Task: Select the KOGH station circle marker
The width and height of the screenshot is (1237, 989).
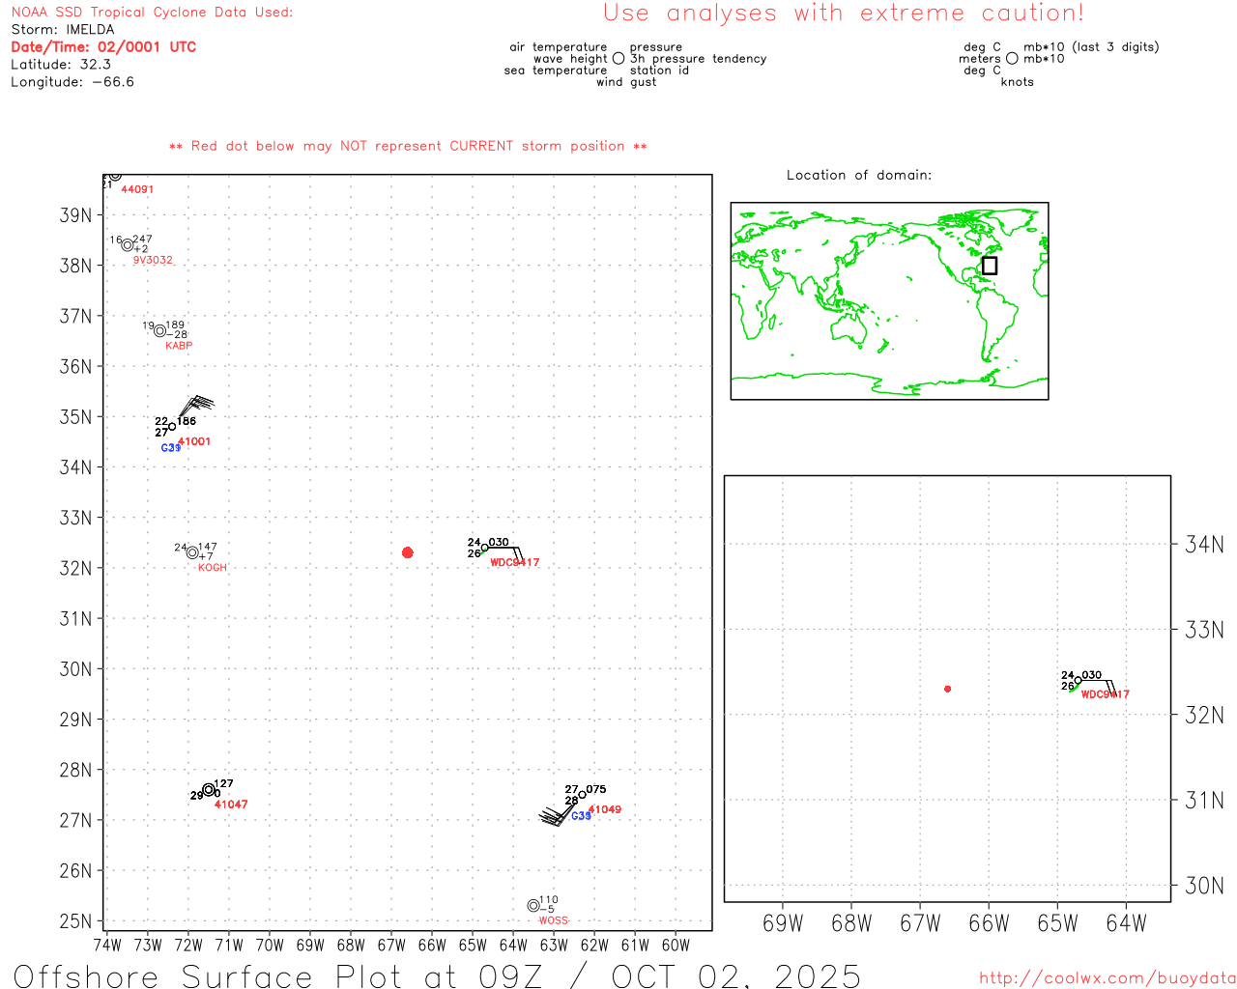Action: [x=192, y=553]
